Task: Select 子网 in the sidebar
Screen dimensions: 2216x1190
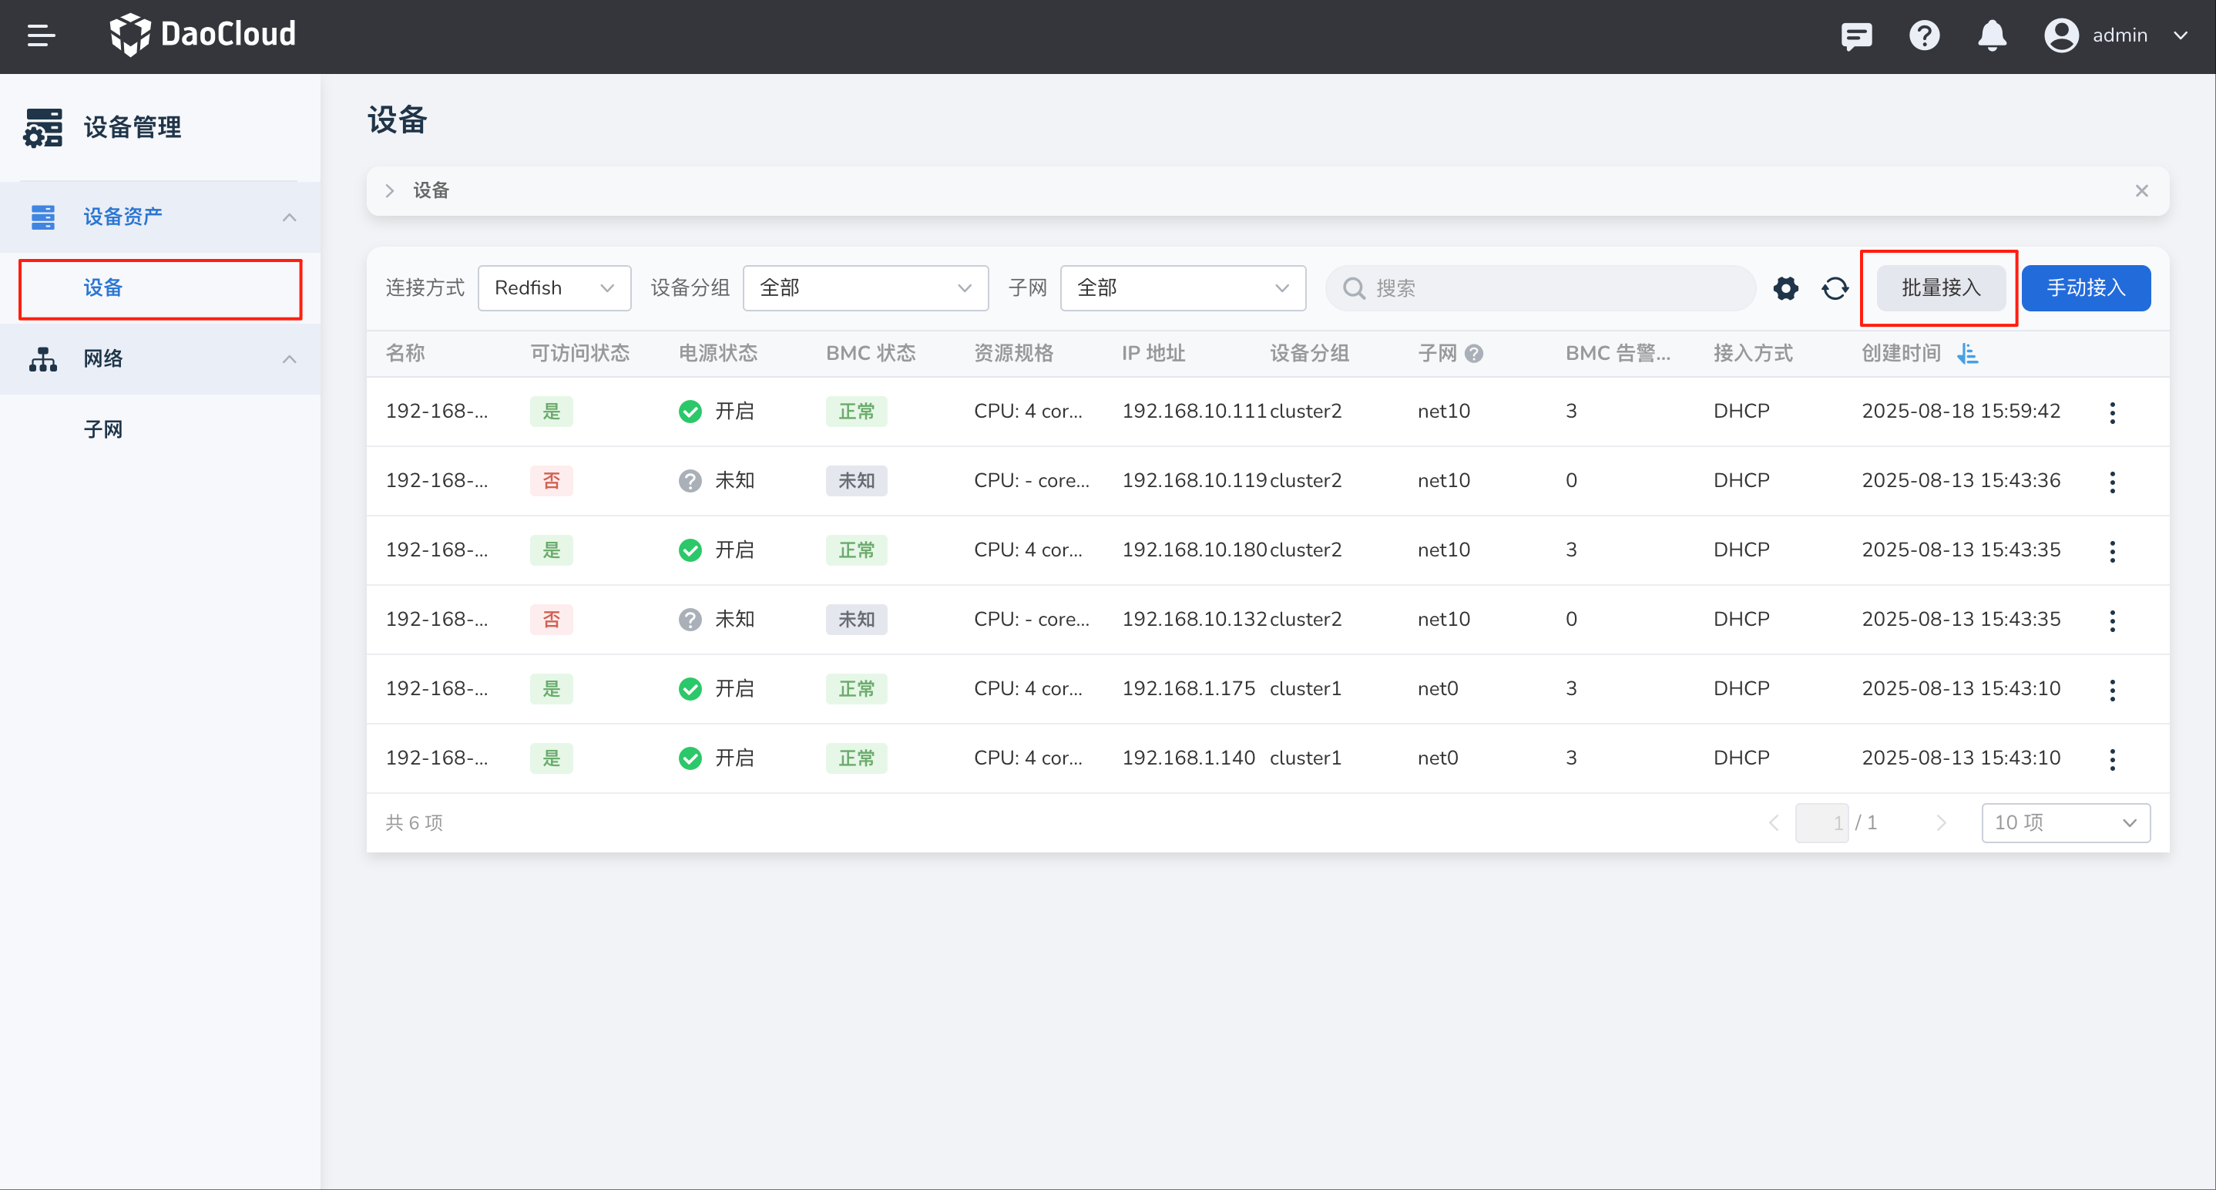Action: point(103,429)
